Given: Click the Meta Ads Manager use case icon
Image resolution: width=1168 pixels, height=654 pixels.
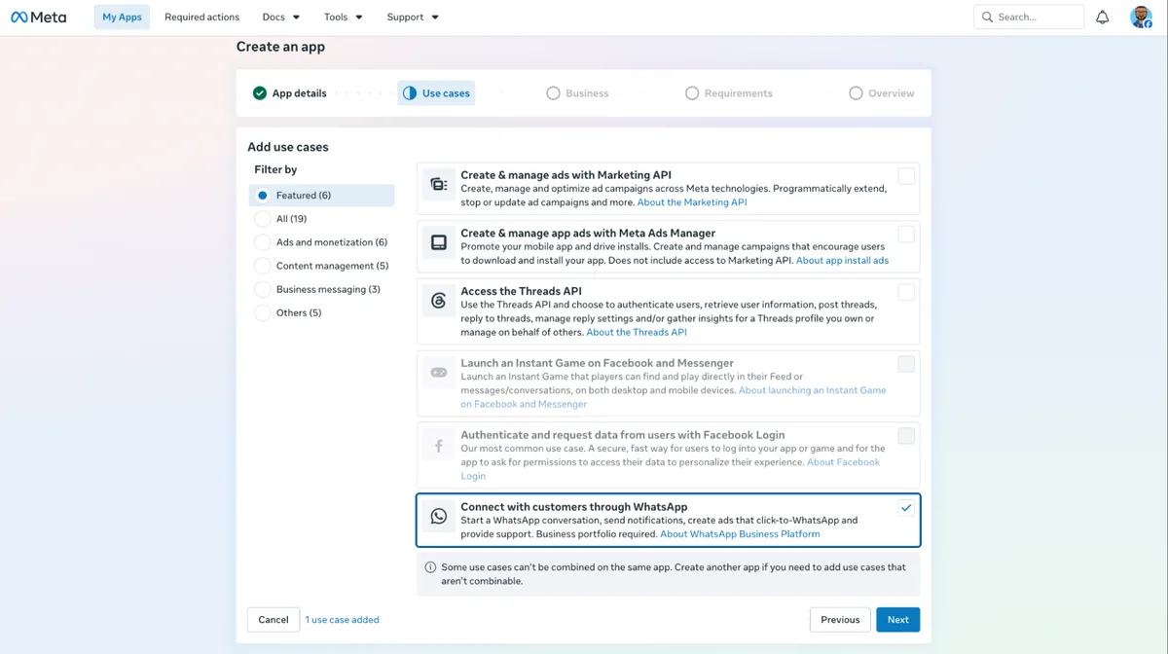Looking at the screenshot, I should pyautogui.click(x=439, y=242).
